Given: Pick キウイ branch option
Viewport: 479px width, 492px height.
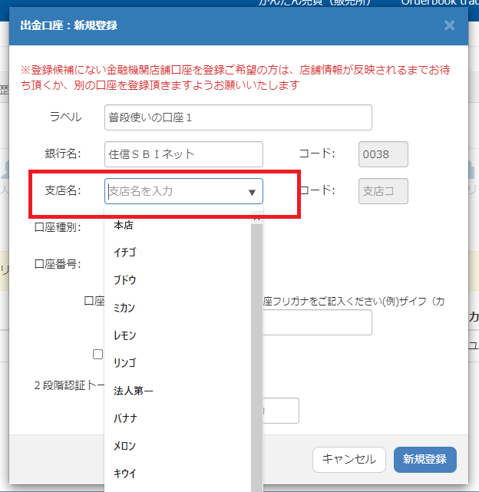Looking at the screenshot, I should (x=177, y=474).
